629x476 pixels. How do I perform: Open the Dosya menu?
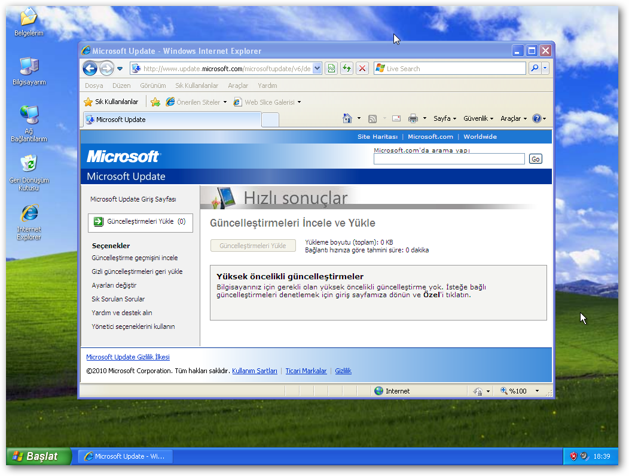tap(94, 86)
